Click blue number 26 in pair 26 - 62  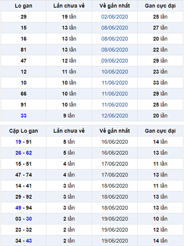(x=18, y=153)
